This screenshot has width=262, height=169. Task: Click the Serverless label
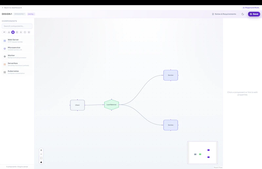point(13,63)
